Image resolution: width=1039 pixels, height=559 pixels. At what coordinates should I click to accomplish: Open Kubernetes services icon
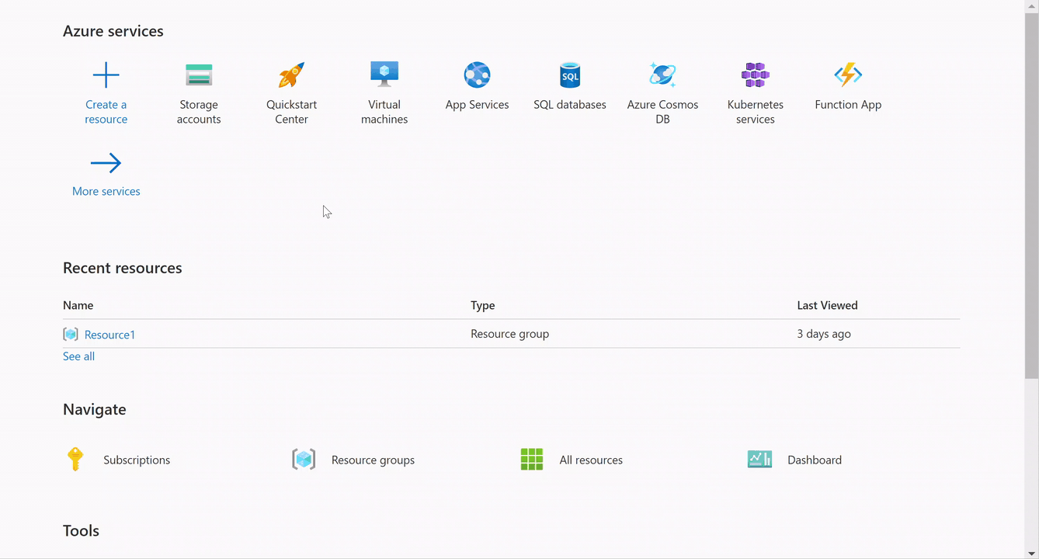click(x=756, y=75)
